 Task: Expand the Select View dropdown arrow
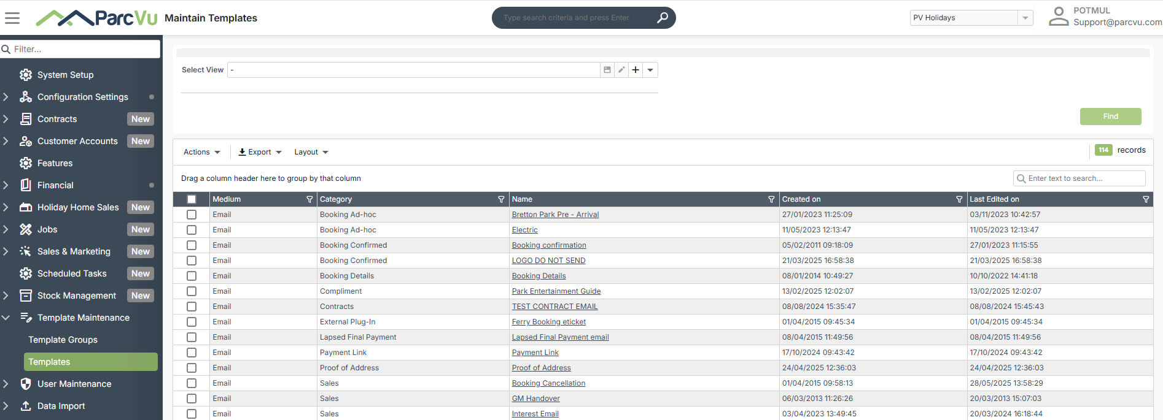click(x=650, y=70)
